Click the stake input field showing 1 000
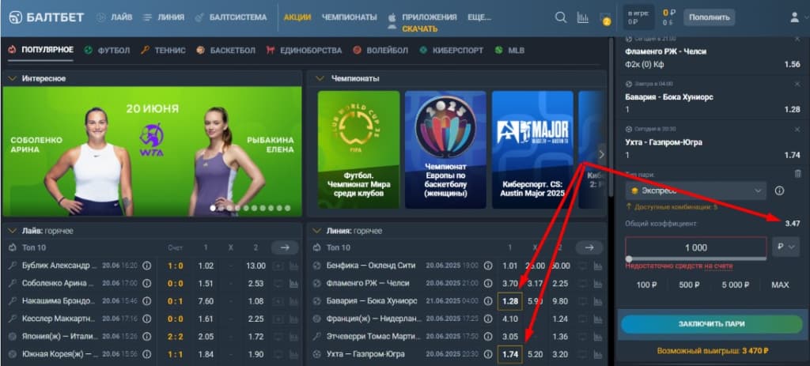This screenshot has width=810, height=366. click(695, 247)
